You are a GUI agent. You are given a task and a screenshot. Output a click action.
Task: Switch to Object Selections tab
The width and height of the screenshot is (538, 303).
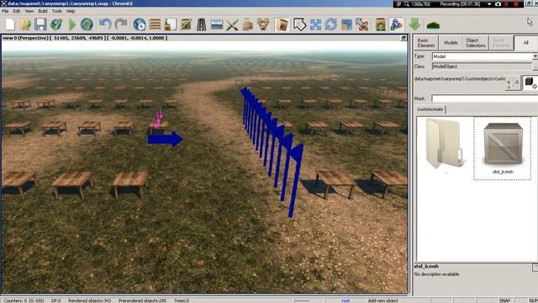pyautogui.click(x=475, y=43)
